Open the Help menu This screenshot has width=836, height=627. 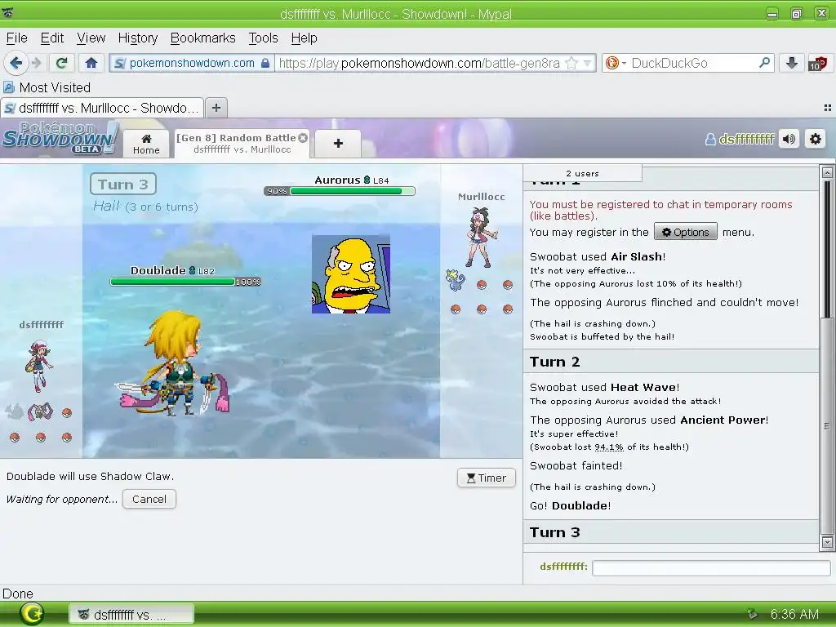click(304, 38)
